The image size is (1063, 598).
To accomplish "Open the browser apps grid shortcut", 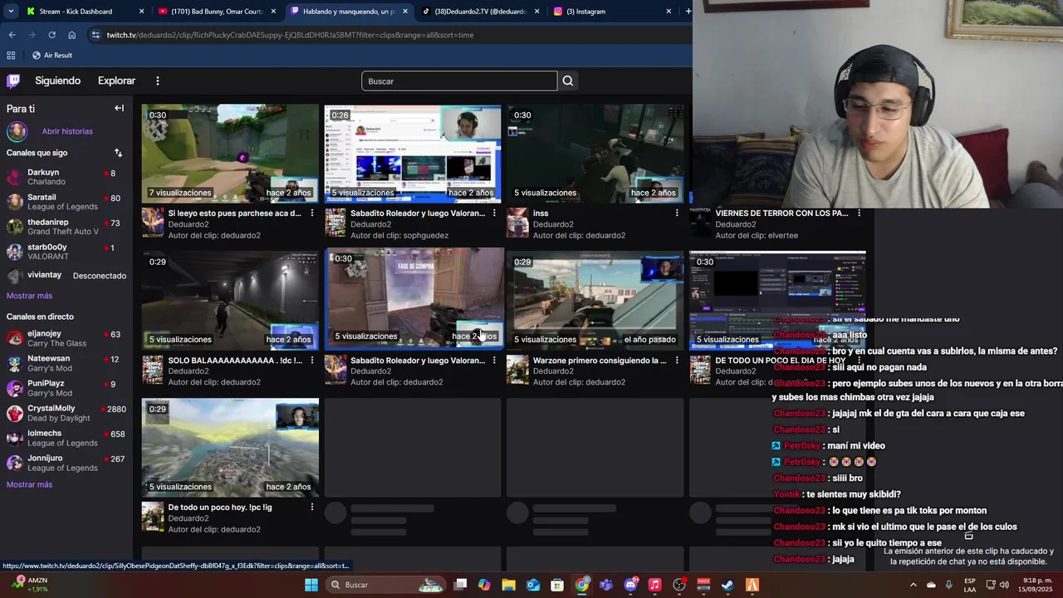I will (11, 55).
